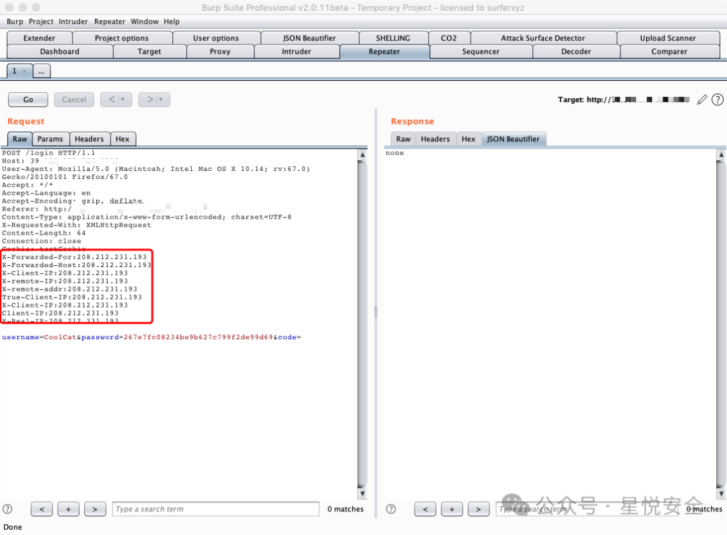Select the response Headers tab
Viewport: 727px width, 535px height.
[x=436, y=139]
